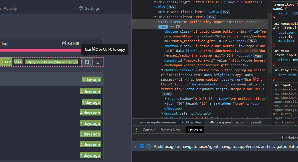Viewport: 298px width, 162px height.
Task: Select div#clone-panel breadcrumb entry
Action: pyautogui.click(x=233, y=122)
